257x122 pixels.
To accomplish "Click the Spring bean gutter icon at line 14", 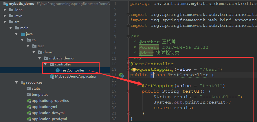I will (x=121, y=75).
